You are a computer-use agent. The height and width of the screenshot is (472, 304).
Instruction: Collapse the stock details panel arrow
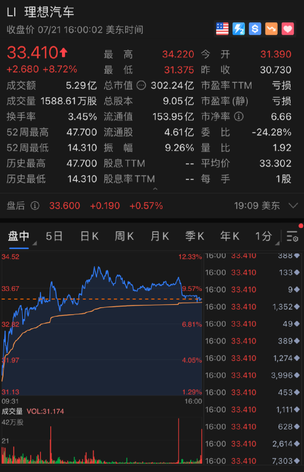coord(155,189)
